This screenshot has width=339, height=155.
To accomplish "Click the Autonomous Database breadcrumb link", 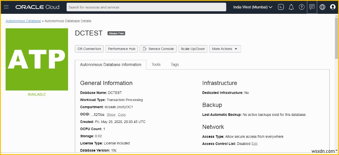I will (x=23, y=21).
